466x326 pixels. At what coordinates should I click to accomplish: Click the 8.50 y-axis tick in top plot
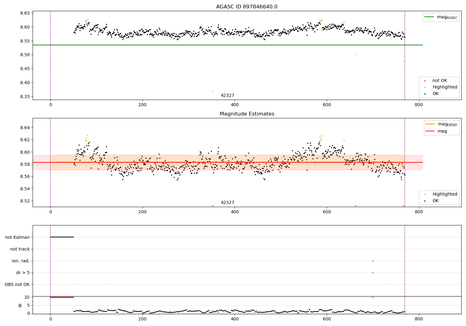25,55
